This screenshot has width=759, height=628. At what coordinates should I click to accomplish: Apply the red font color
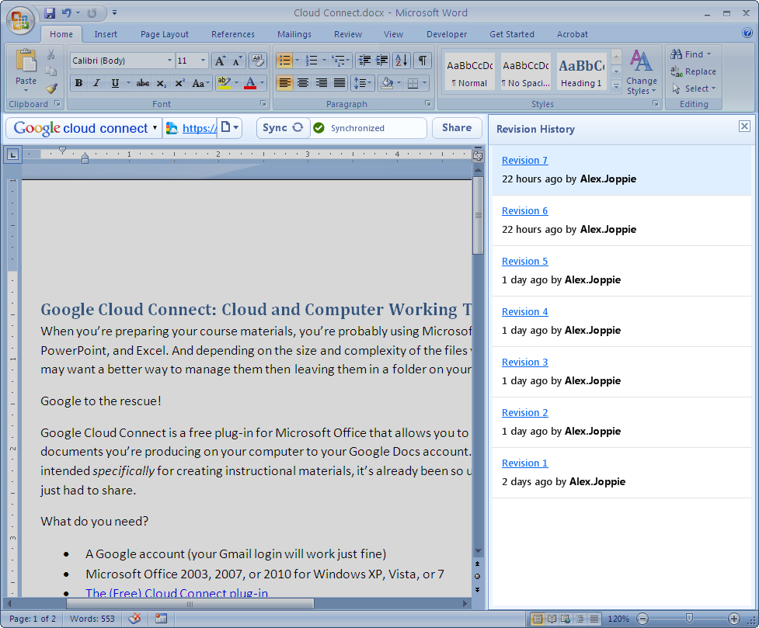coord(250,83)
